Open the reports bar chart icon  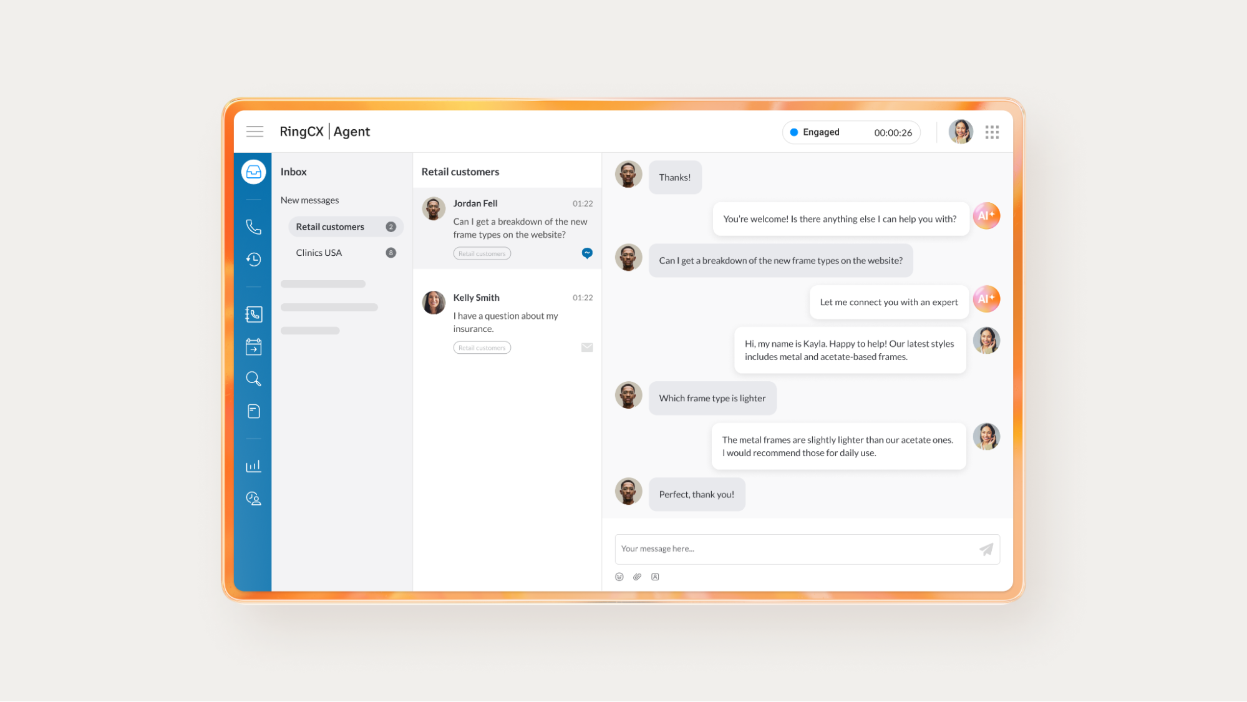click(253, 466)
